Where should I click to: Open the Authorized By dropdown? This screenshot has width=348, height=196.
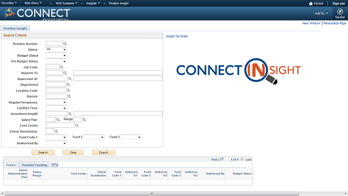pyautogui.click(x=56, y=143)
